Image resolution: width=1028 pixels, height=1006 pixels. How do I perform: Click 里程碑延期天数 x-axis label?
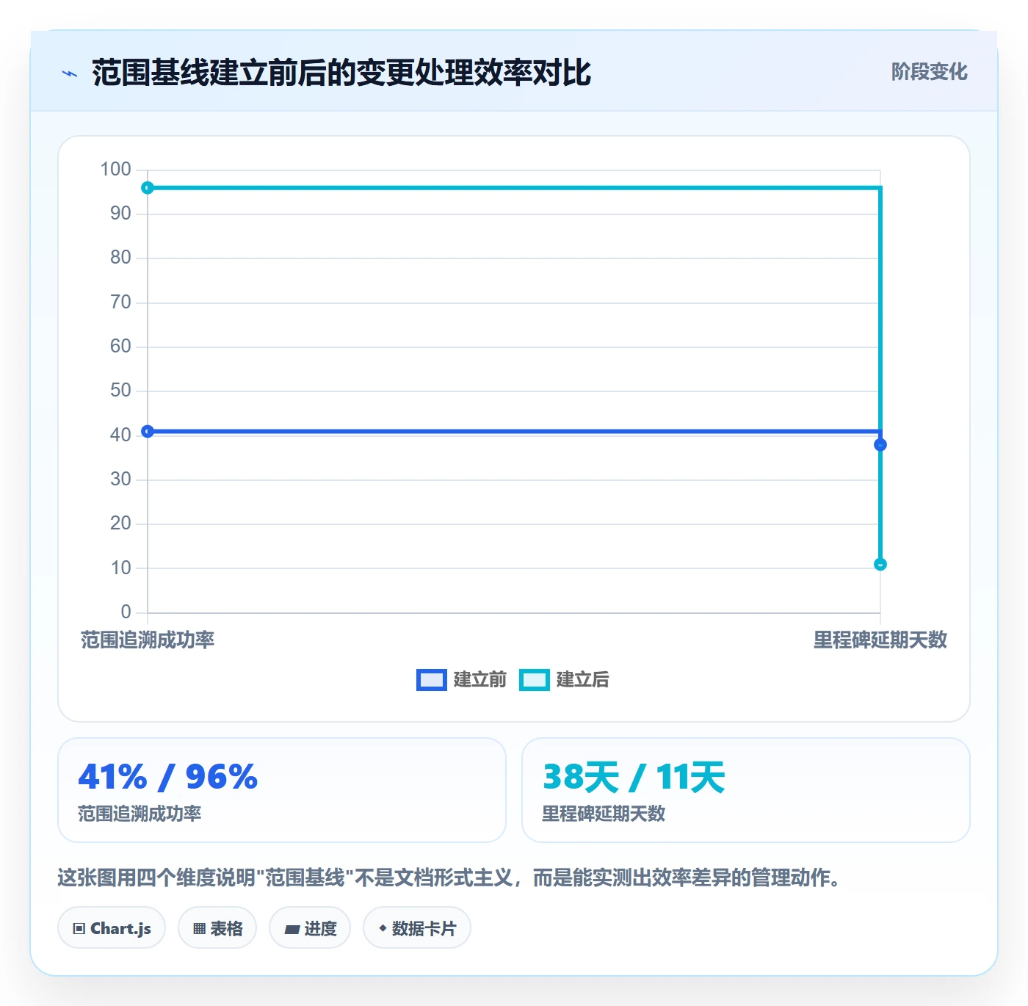[880, 640]
